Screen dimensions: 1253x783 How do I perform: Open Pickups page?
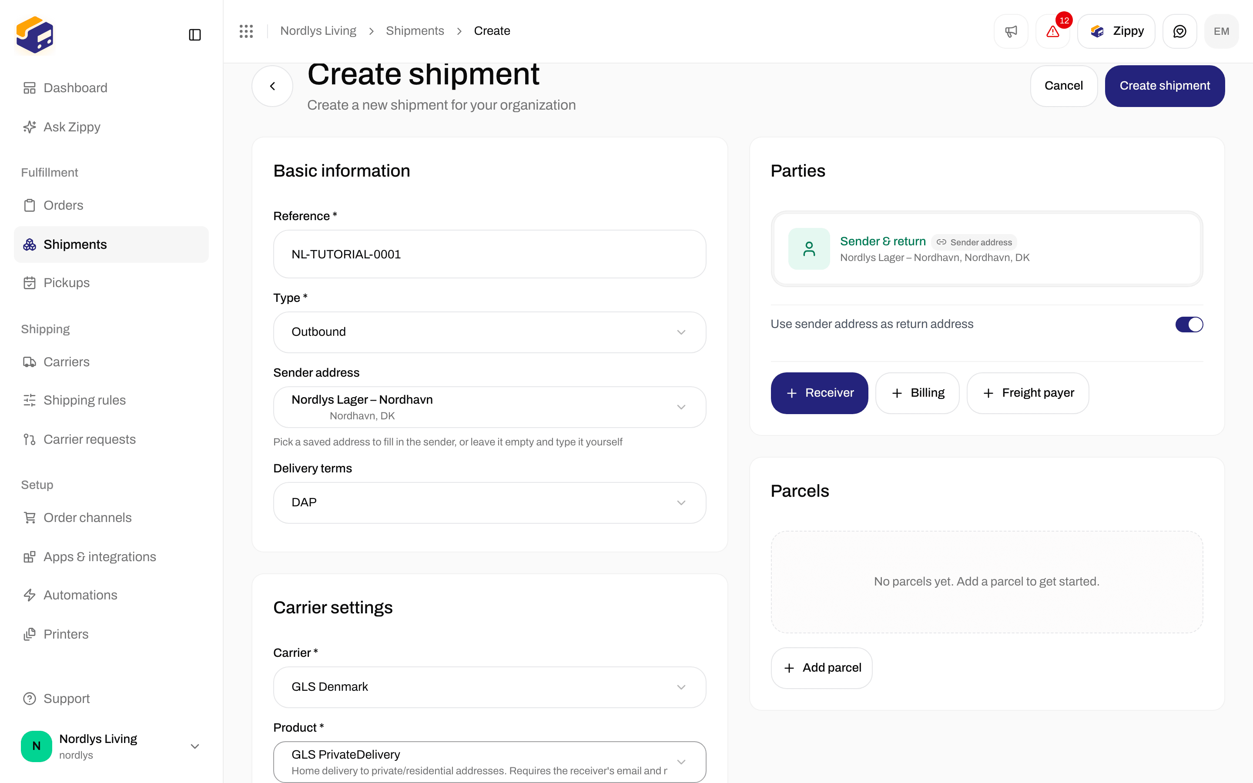pyautogui.click(x=111, y=283)
